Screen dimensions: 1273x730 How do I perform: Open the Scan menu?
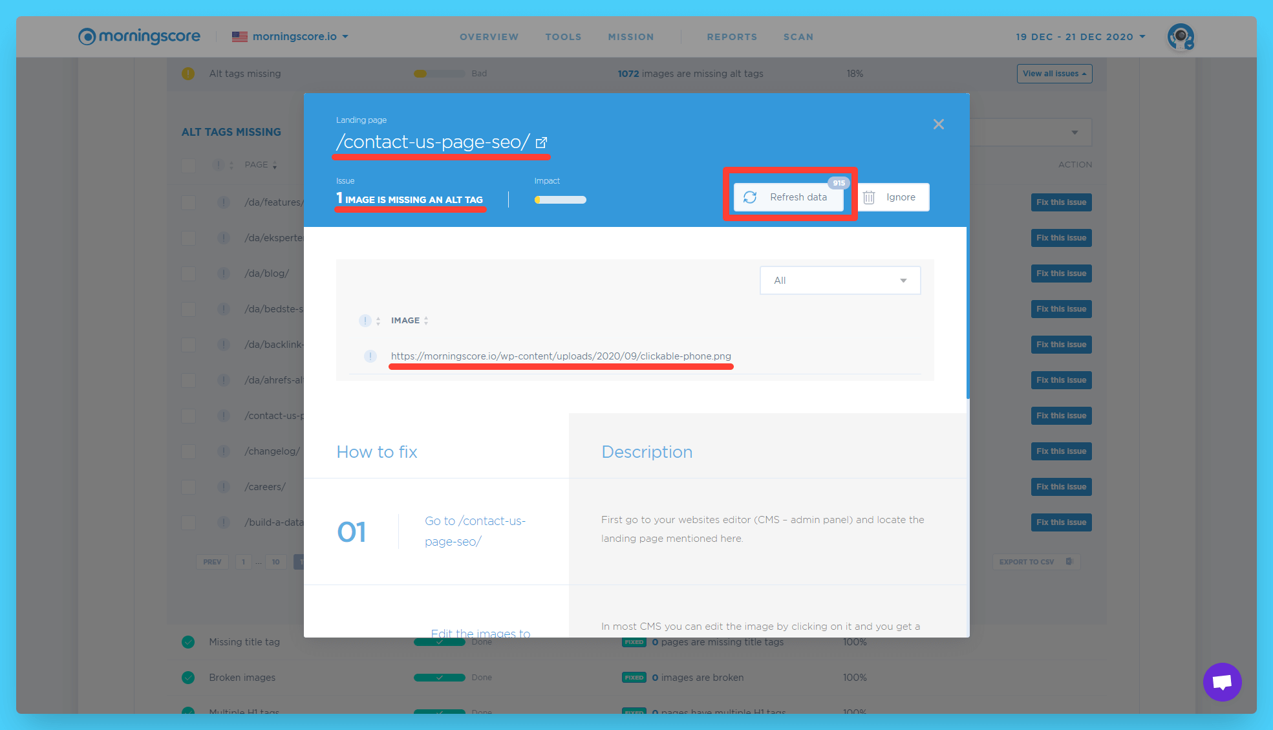coord(798,37)
